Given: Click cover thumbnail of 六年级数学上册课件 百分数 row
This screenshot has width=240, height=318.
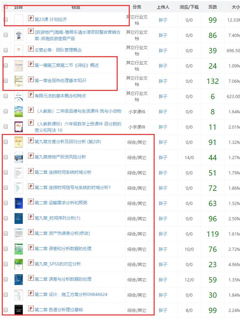Looking at the screenshot, I should pos(19,126).
